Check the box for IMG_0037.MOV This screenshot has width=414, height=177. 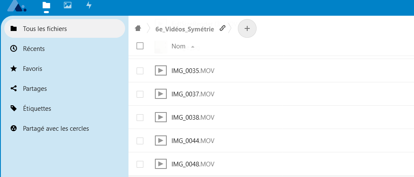pyautogui.click(x=140, y=94)
